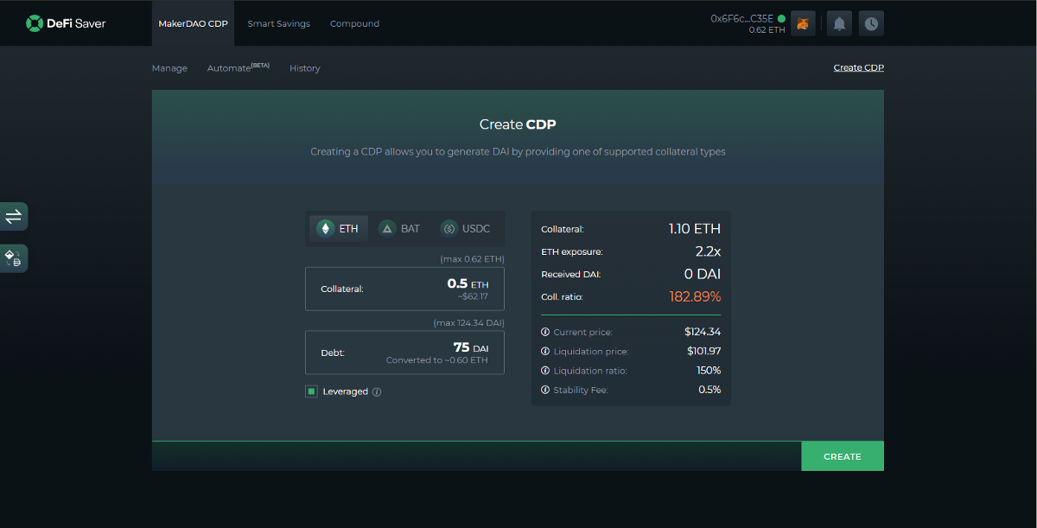The width and height of the screenshot is (1037, 528).
Task: Click info icon next to Liquidation ratio
Action: 545,371
